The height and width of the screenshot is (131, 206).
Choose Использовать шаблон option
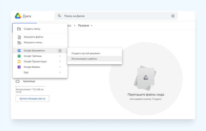pyautogui.click(x=84, y=59)
